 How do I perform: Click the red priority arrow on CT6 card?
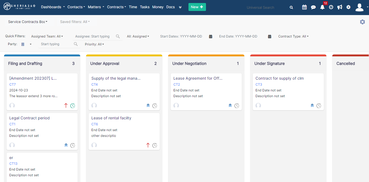(x=148, y=145)
